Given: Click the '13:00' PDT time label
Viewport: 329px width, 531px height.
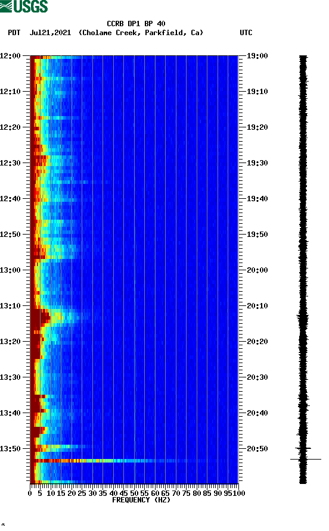Looking at the screenshot, I should 11,270.
